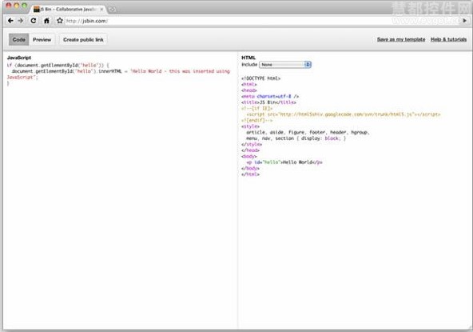The width and height of the screenshot is (473, 332).
Task: Click the 'display: block' CSS line
Action: (296, 138)
